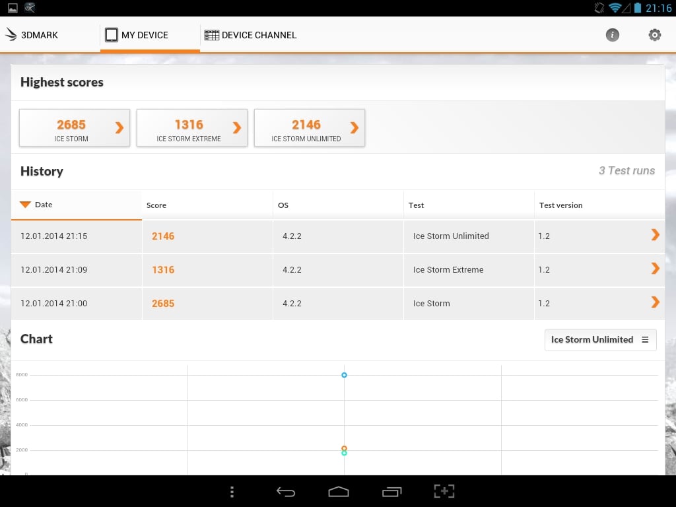This screenshot has width=676, height=507.
Task: Tap the screen rotation status icon
Action: [x=599, y=8]
